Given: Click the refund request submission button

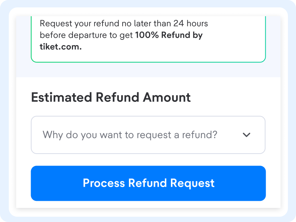Looking at the screenshot, I should 148,183.
